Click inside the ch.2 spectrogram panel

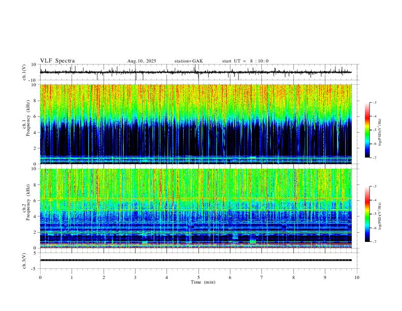196,208
